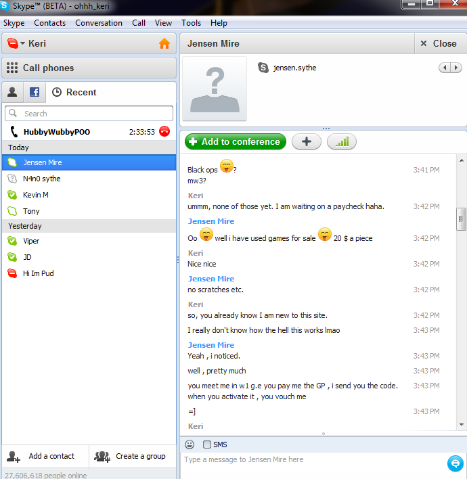
Task: Select Hi Im Pud conversation
Action: pyautogui.click(x=89, y=273)
